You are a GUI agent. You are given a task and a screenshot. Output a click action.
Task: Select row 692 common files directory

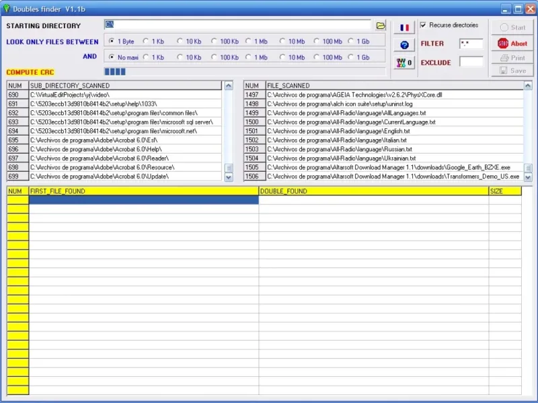(114, 113)
